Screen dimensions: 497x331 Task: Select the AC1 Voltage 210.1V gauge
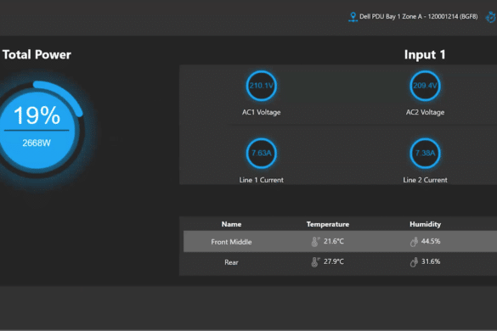point(262,86)
